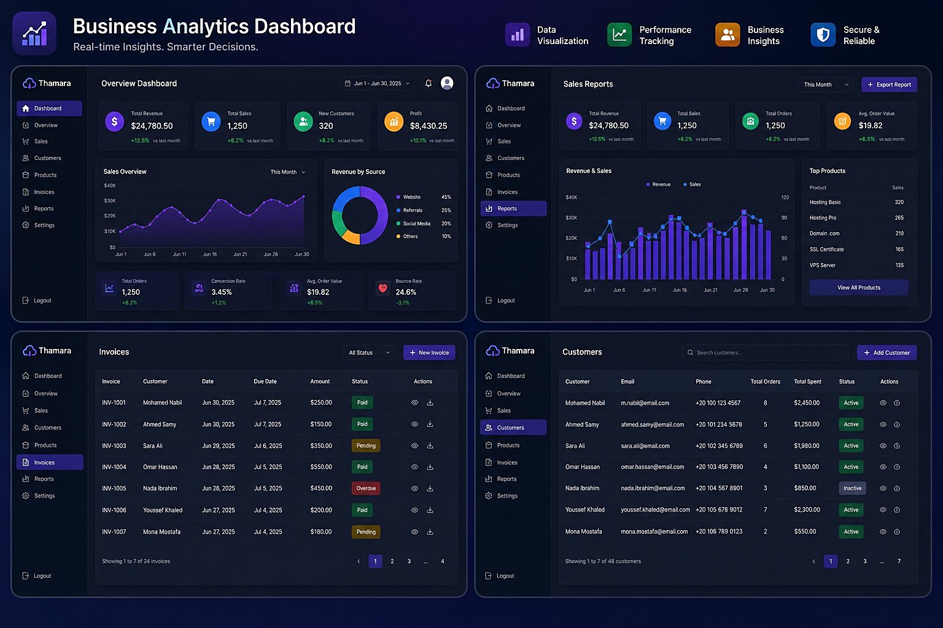Click the Total Revenue dollar icon in Overview Dashboard
This screenshot has width=943, height=628.
click(x=115, y=121)
